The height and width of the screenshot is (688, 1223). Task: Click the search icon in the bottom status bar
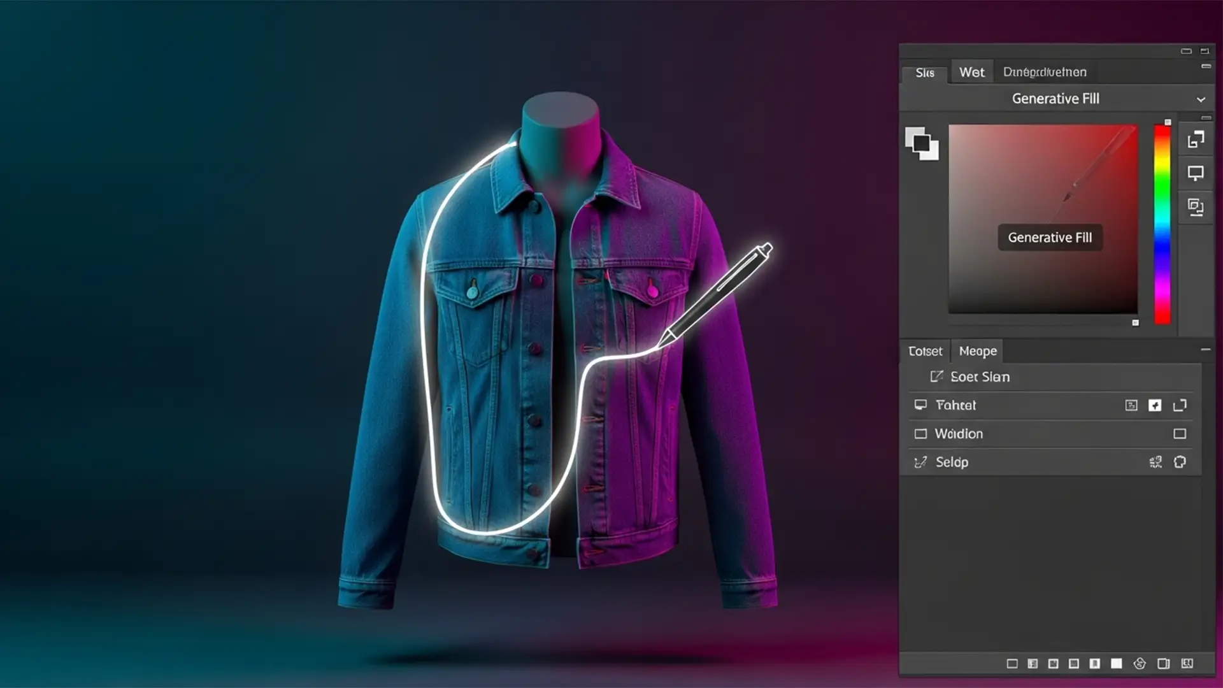coord(1186,664)
